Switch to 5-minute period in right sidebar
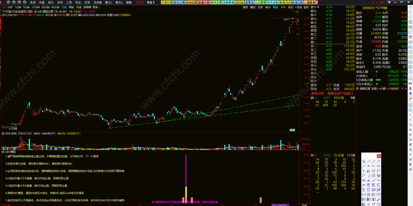This screenshot has height=206, width=413. [x=410, y=120]
